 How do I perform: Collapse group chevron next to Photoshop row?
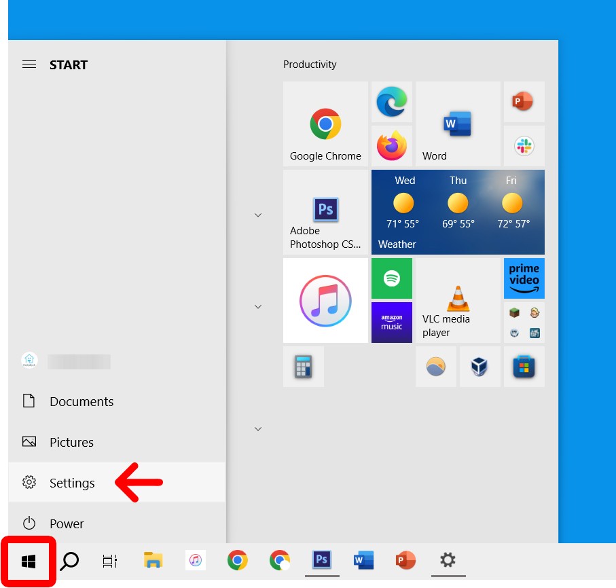(x=258, y=215)
